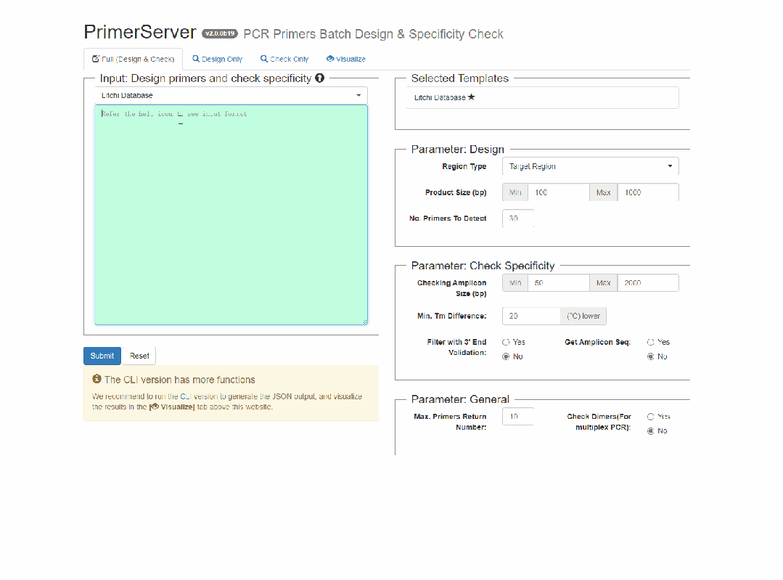Open the Design Only tab
Screen dimensions: 783x580
click(x=217, y=59)
